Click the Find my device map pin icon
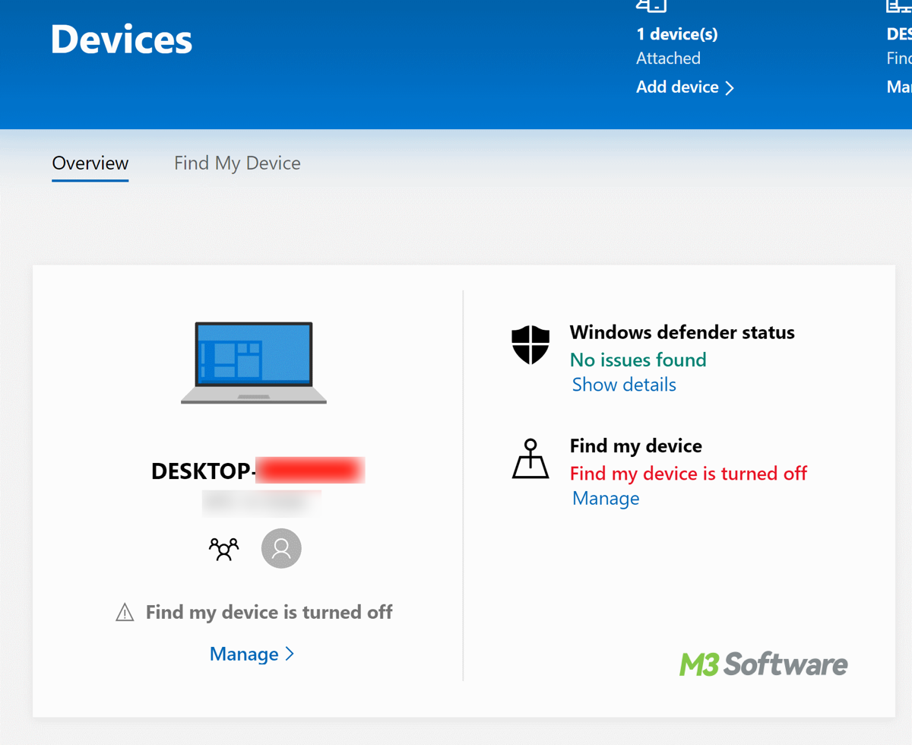The width and height of the screenshot is (912, 745). (530, 458)
